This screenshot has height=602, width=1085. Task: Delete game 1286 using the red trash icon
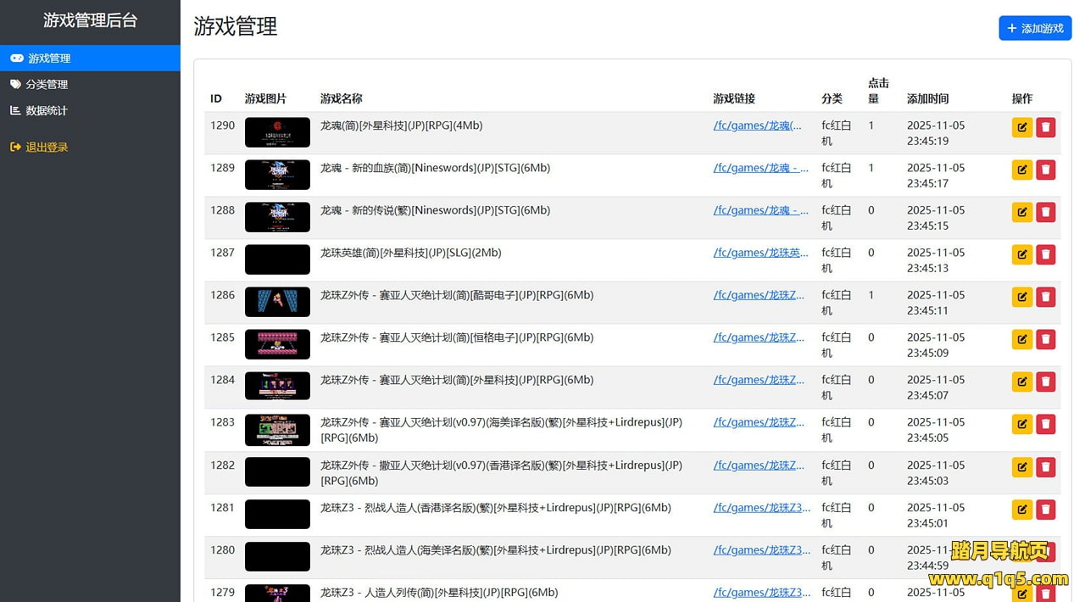pyautogui.click(x=1045, y=297)
